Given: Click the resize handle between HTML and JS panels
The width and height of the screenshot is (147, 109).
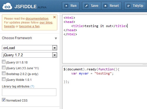Looking at the screenshot, I should tap(145, 65).
